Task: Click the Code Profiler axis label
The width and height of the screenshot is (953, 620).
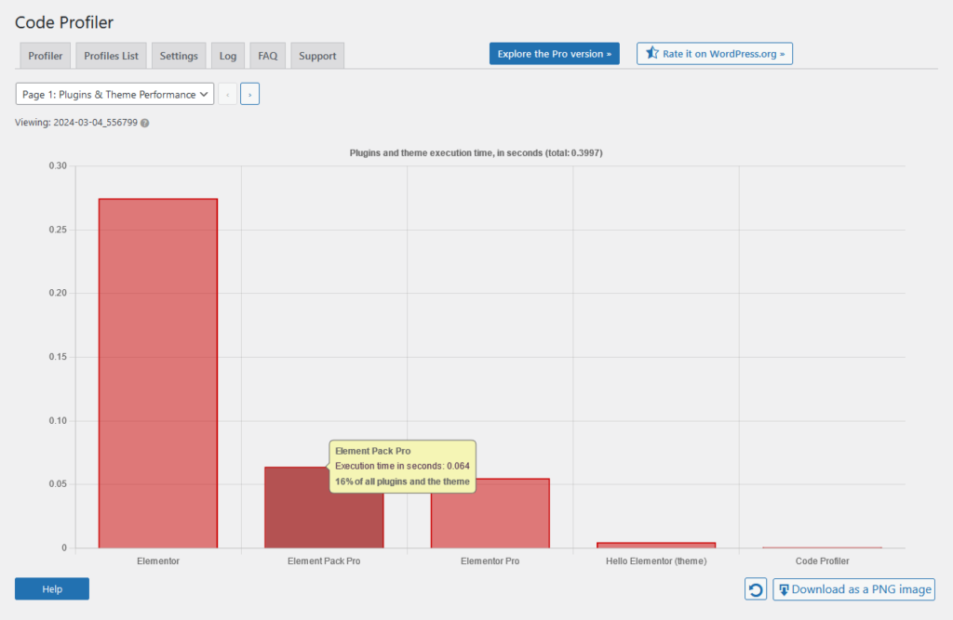Action: [x=822, y=561]
